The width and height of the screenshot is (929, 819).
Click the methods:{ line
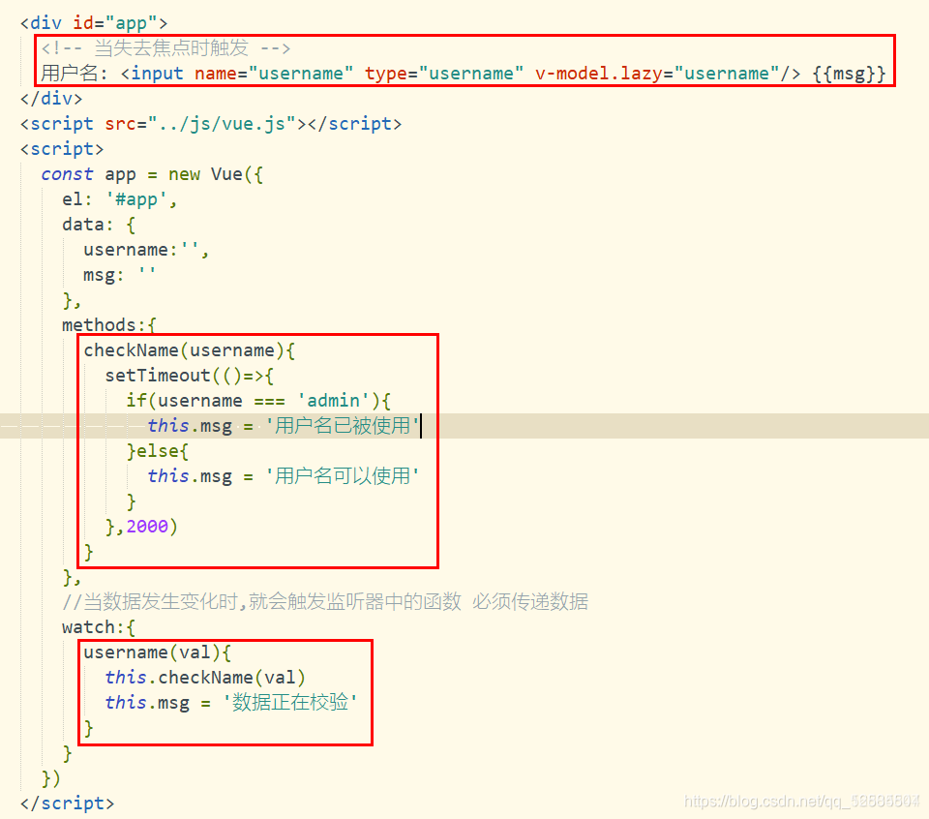pyautogui.click(x=109, y=324)
